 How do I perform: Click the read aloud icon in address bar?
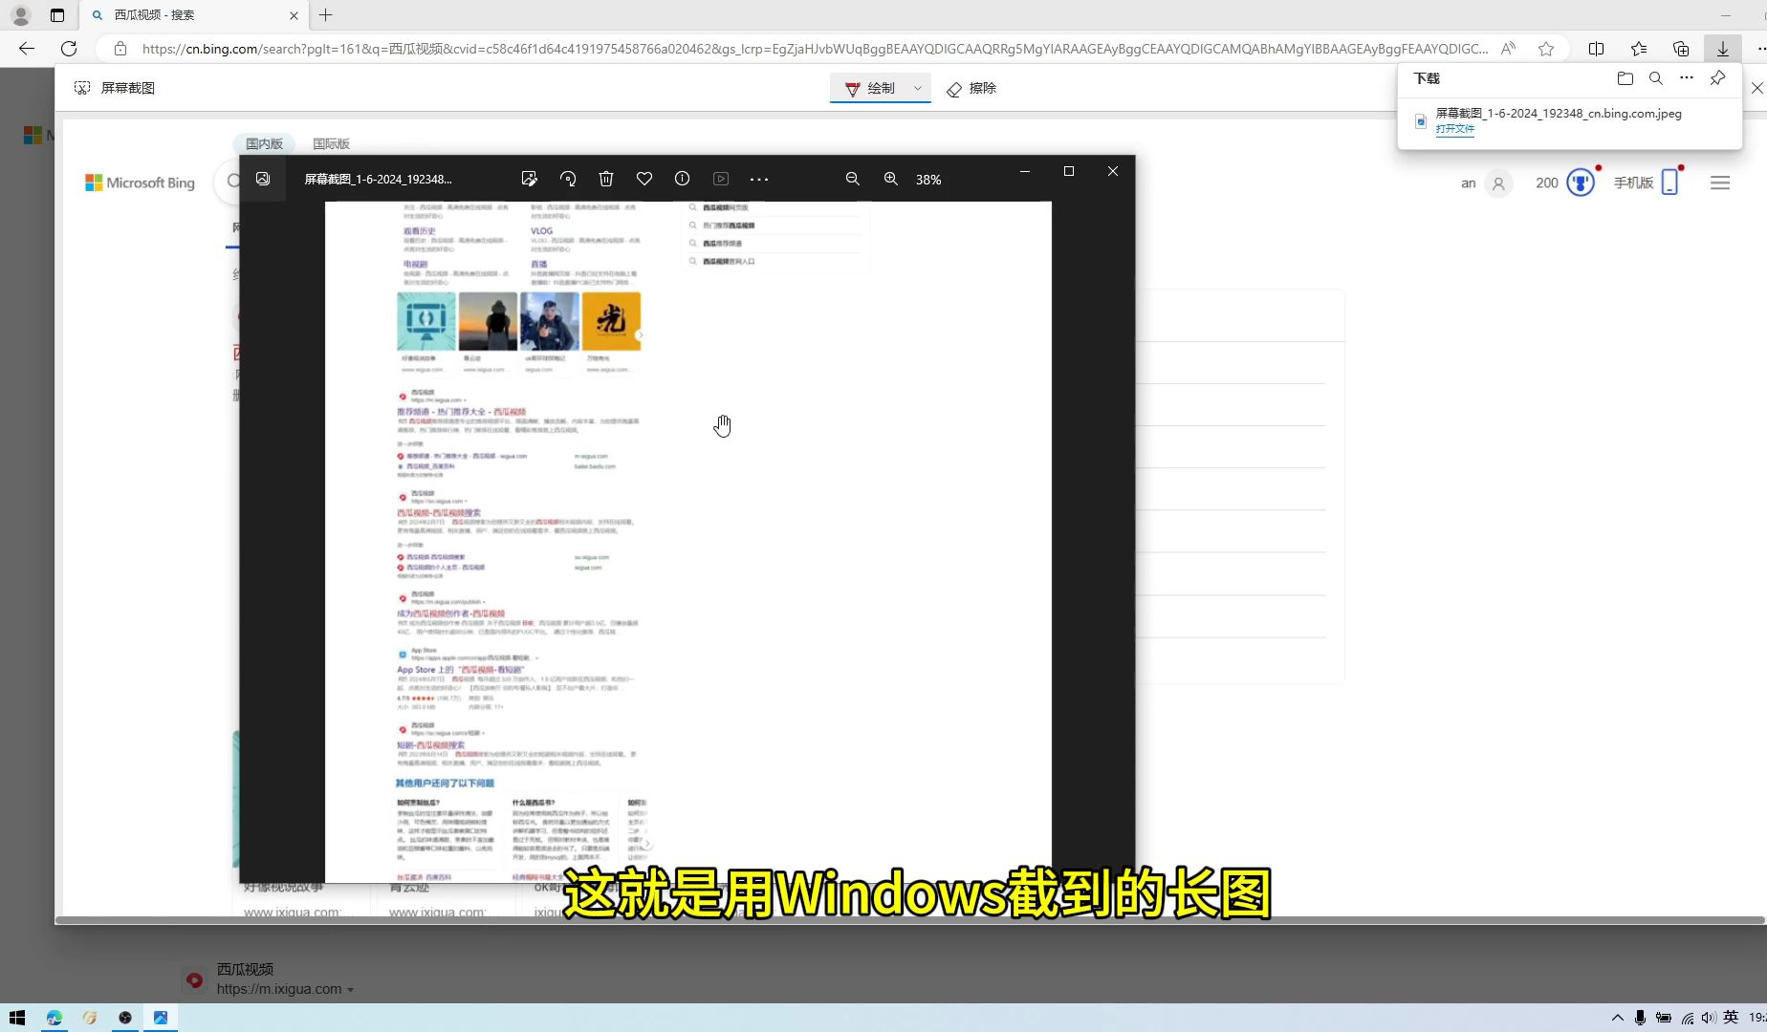1509,49
